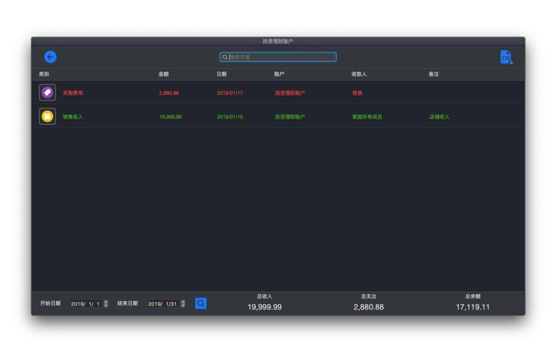Image resolution: width=556 pixels, height=347 pixels.
Task: Click the magnifier inside the search field
Action: [224, 57]
